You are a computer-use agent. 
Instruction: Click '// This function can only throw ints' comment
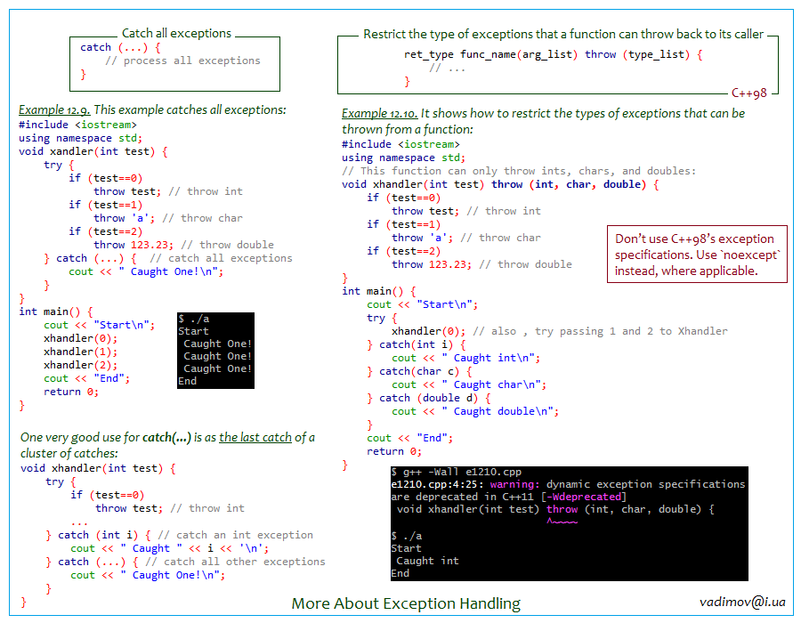519,171
